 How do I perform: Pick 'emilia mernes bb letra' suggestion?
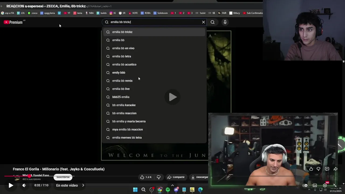154,138
